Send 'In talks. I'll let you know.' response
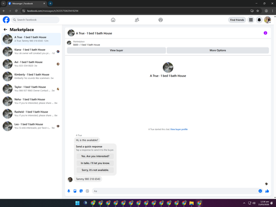The image size is (276, 207). point(95,163)
